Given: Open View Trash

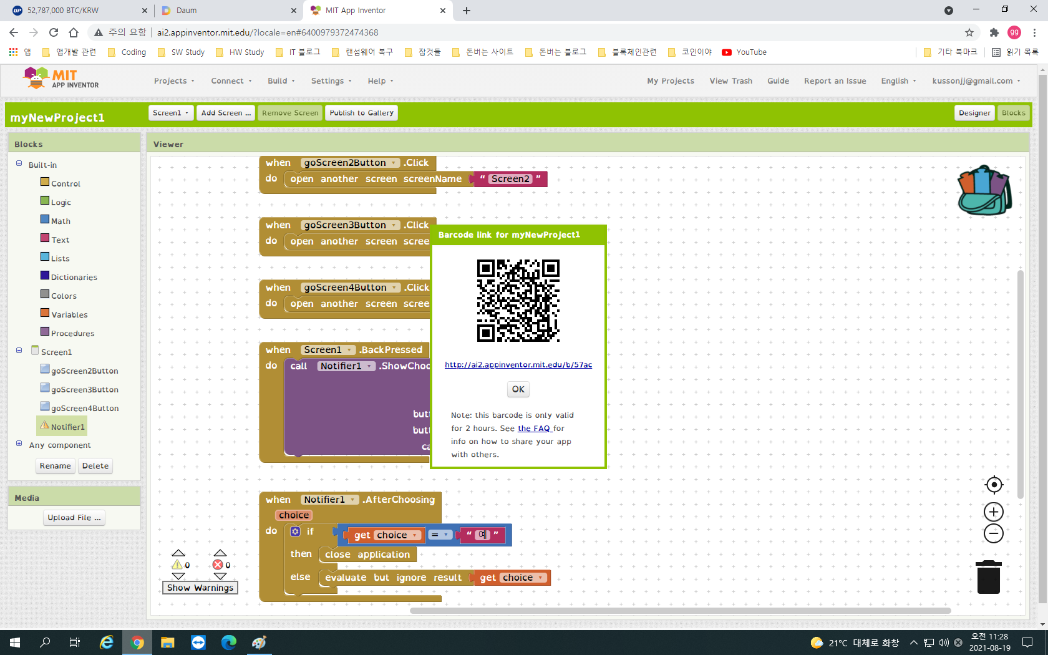Looking at the screenshot, I should (730, 81).
